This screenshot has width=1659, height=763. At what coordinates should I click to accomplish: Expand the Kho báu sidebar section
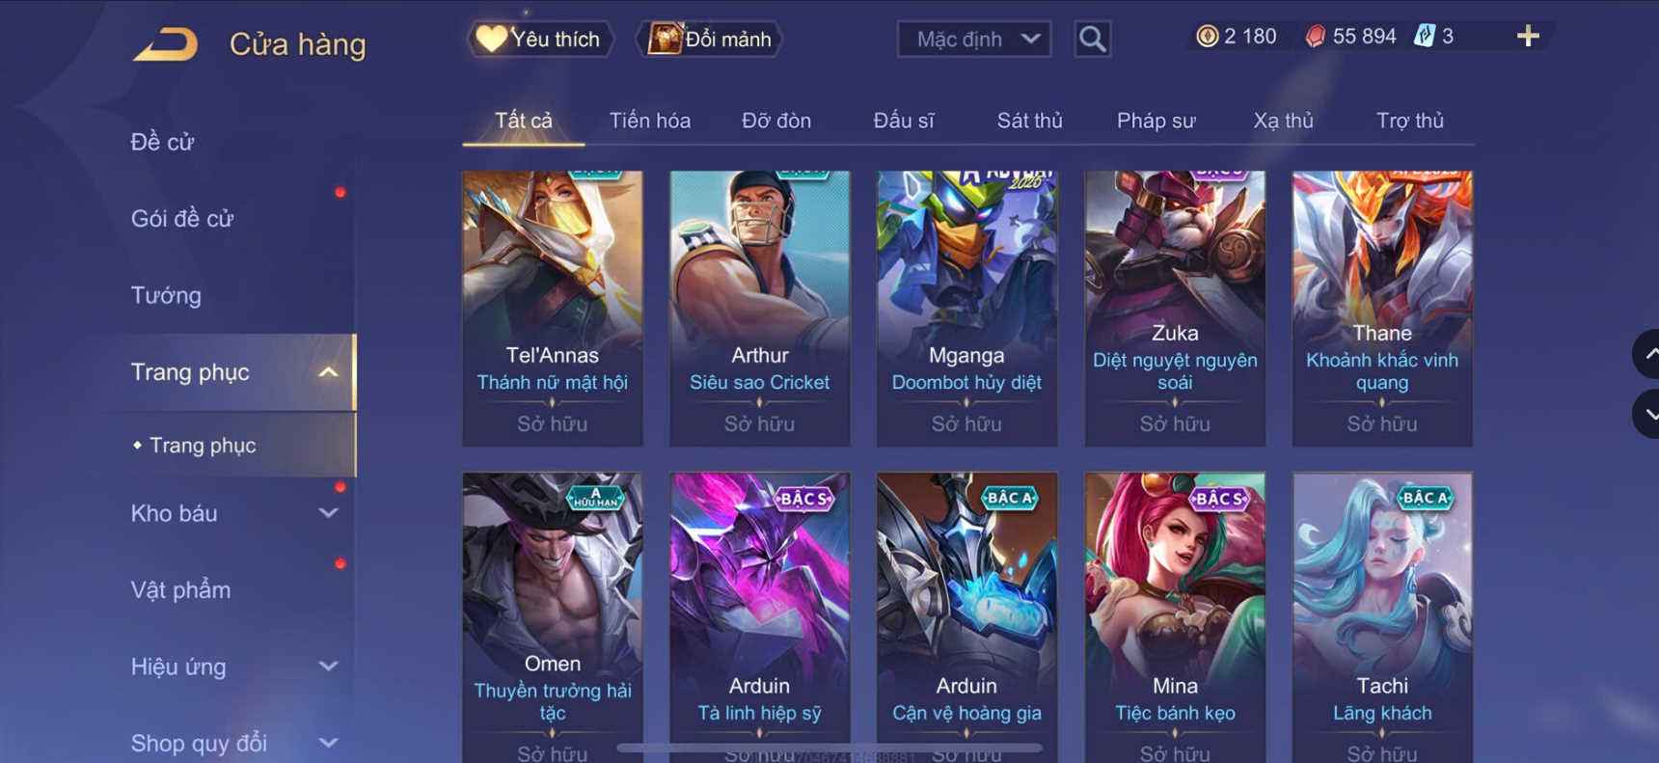328,513
